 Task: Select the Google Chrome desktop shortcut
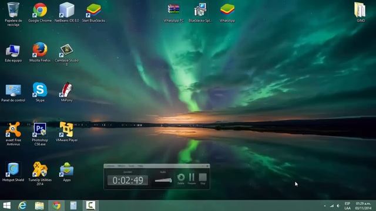(x=40, y=12)
